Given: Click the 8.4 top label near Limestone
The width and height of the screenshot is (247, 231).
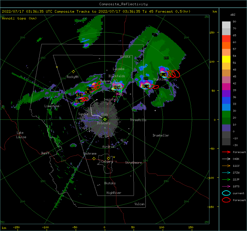Looking at the screenshot, I should (x=79, y=101).
